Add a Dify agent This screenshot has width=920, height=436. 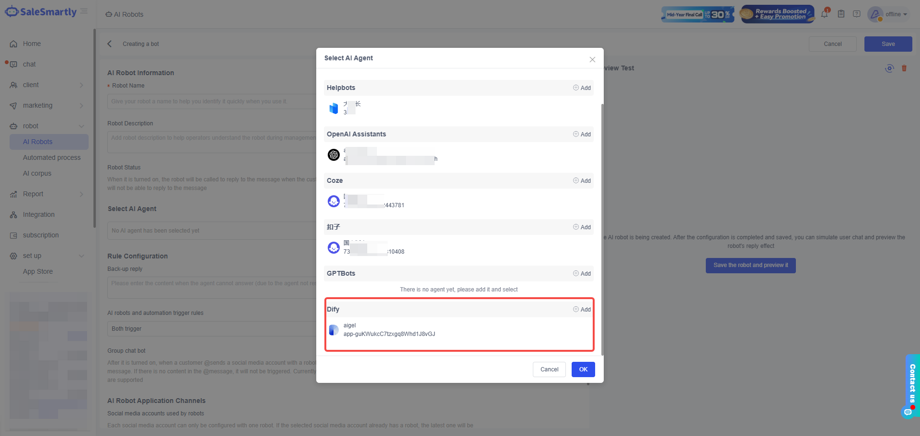tap(582, 310)
